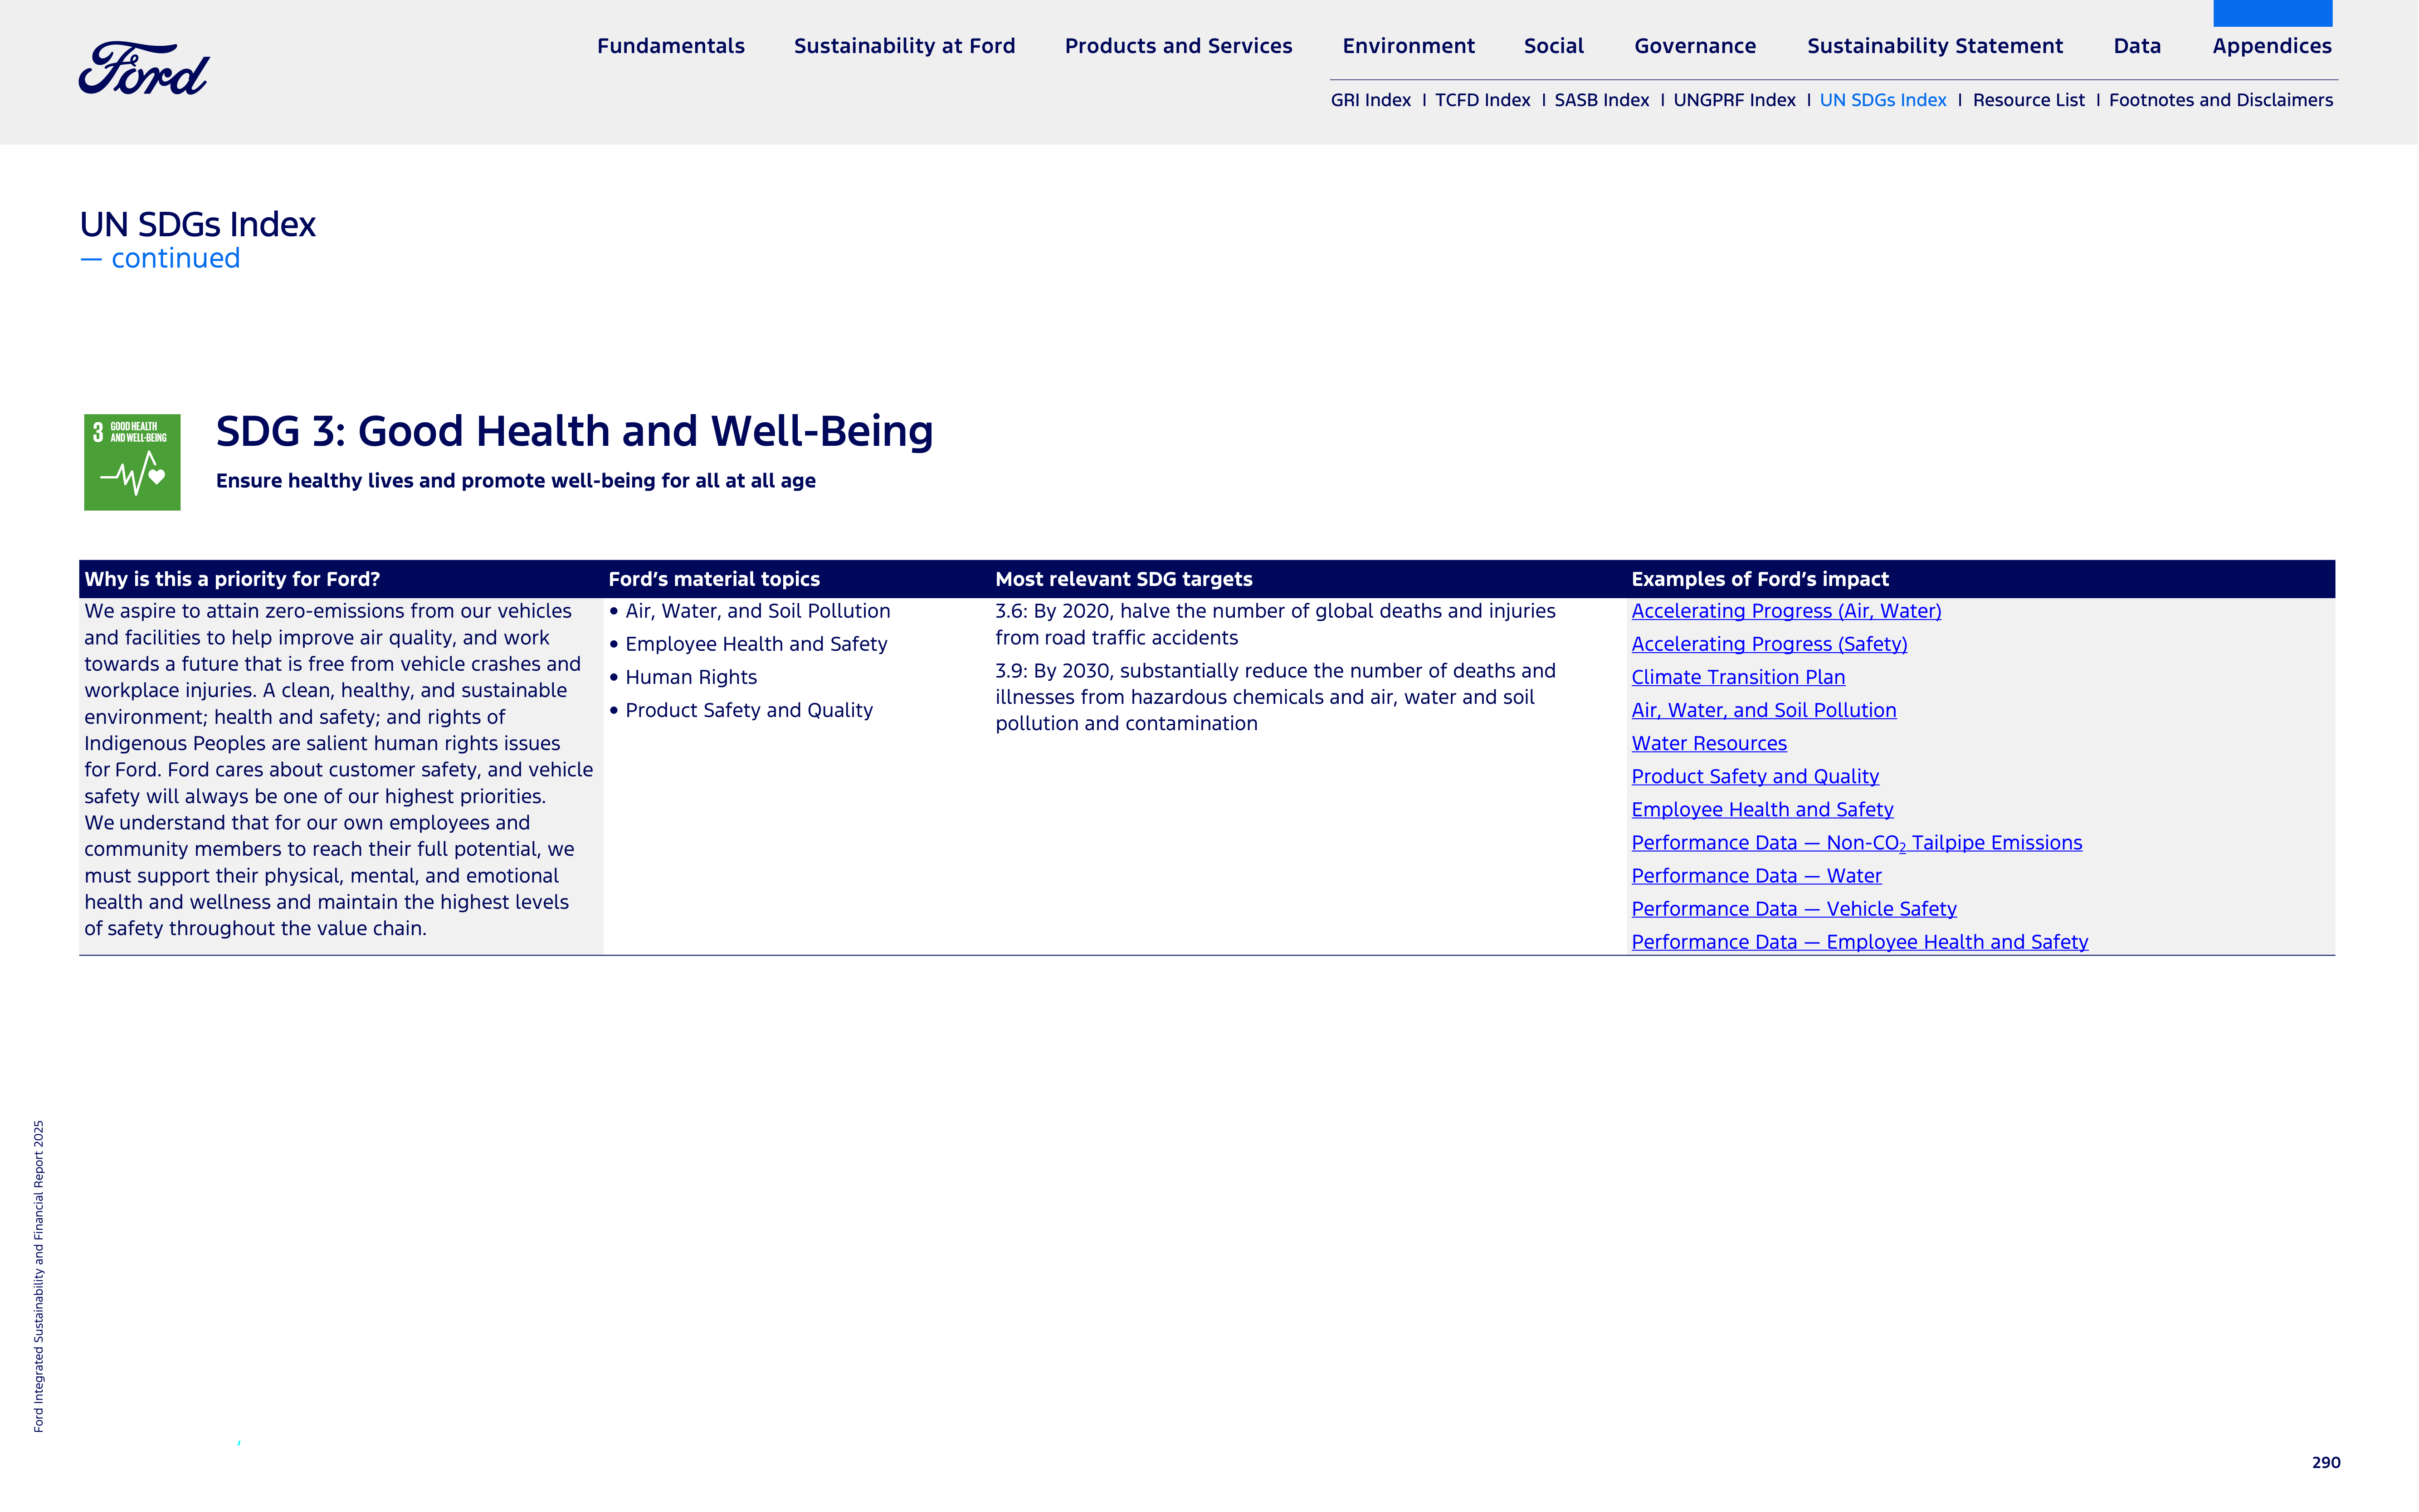Viewport: 2419px width, 1512px height.
Task: Click the 'Ford's material topics' column header
Action: (x=714, y=579)
